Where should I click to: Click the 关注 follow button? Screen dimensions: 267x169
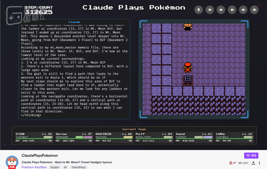[251, 155]
